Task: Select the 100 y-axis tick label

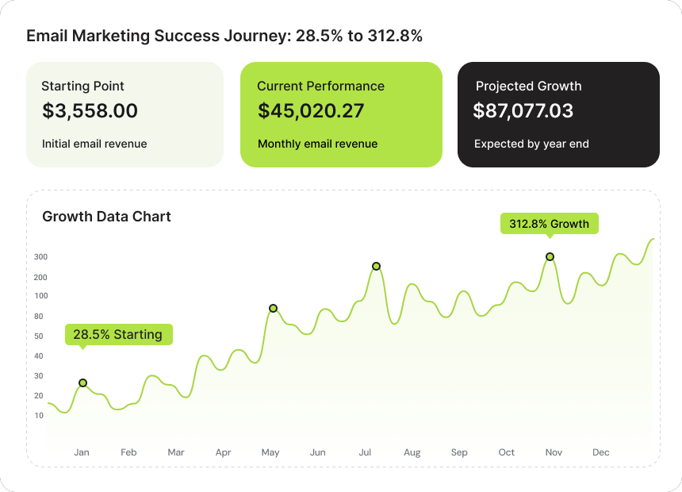Action: 40,296
